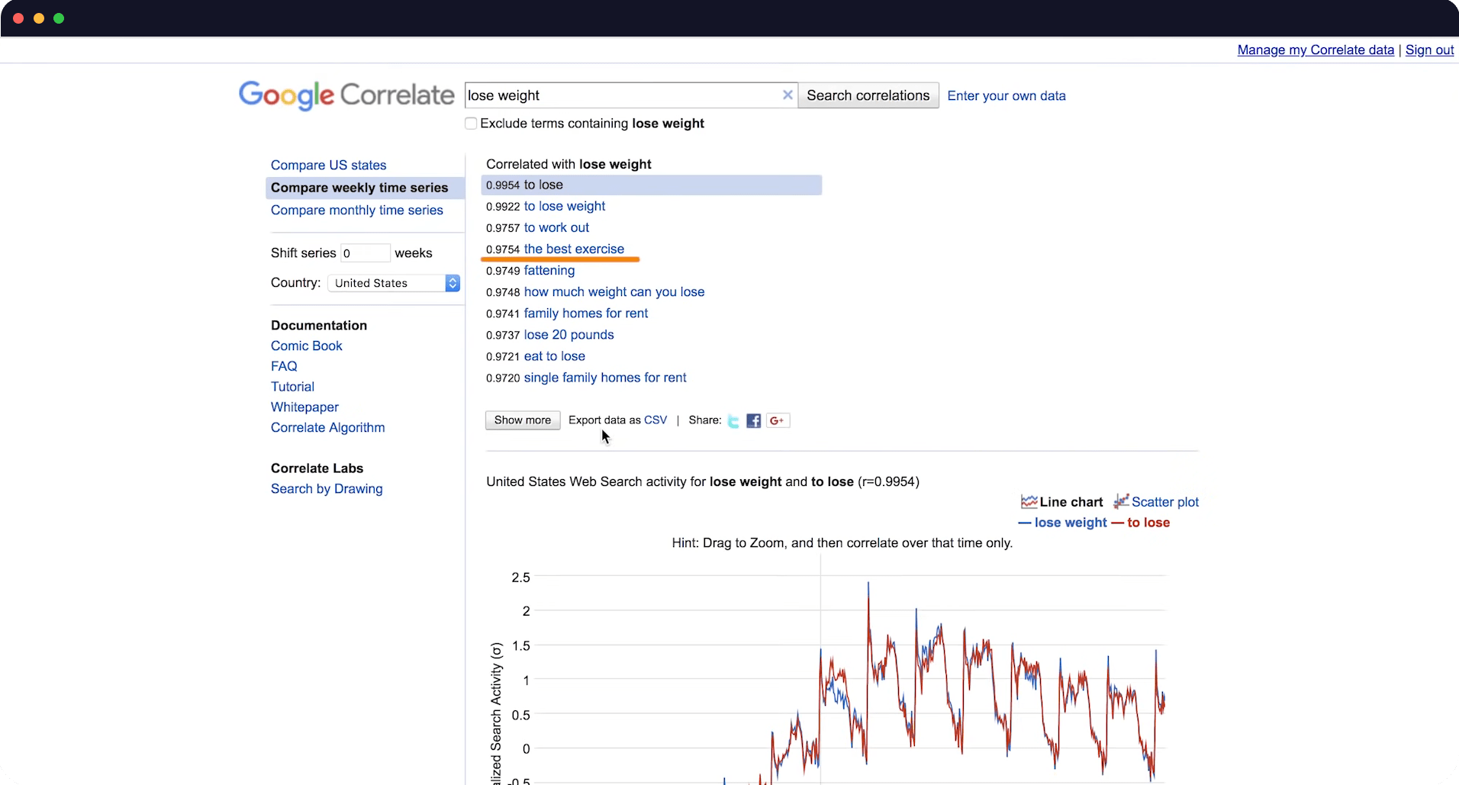The height and width of the screenshot is (785, 1459).
Task: Export data as CSV link
Action: click(x=655, y=420)
